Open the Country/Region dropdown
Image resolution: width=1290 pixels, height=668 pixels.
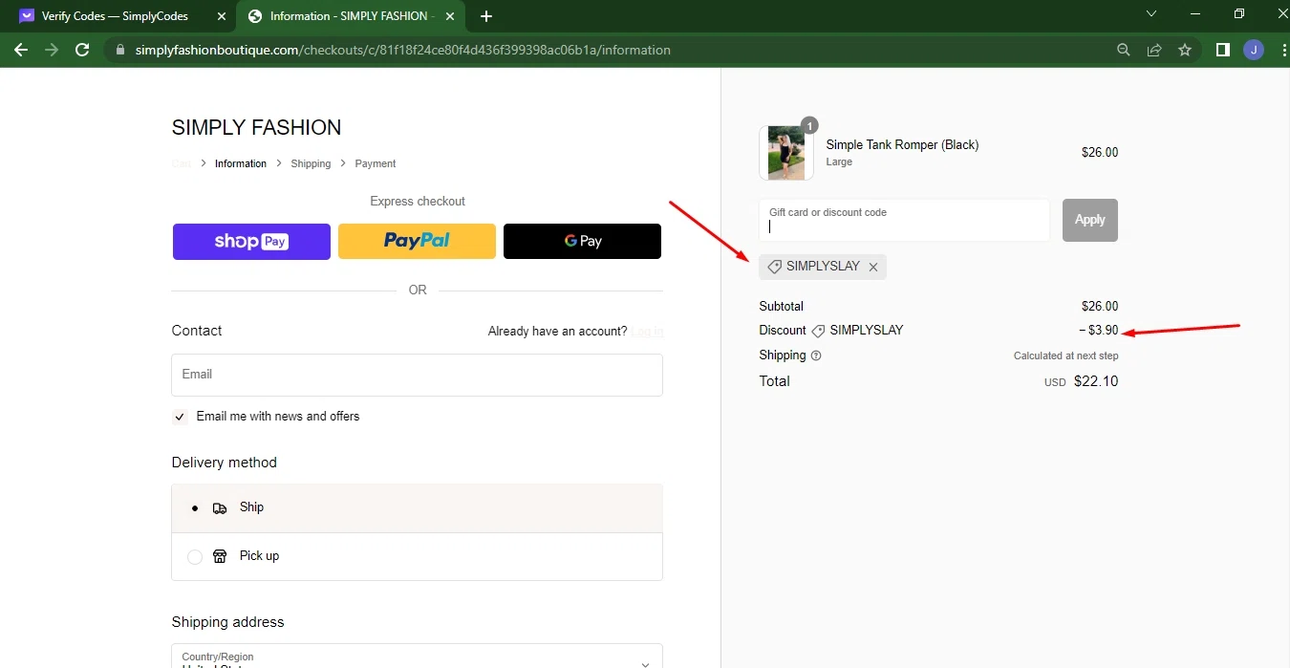tap(417, 657)
